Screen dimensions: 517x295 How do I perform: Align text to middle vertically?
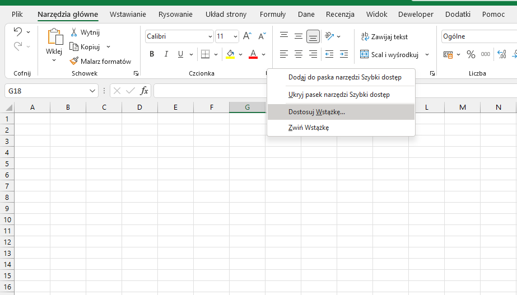pyautogui.click(x=299, y=36)
